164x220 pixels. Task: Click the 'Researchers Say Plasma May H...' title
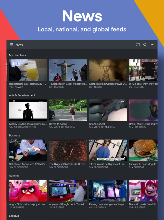click(x=28, y=84)
